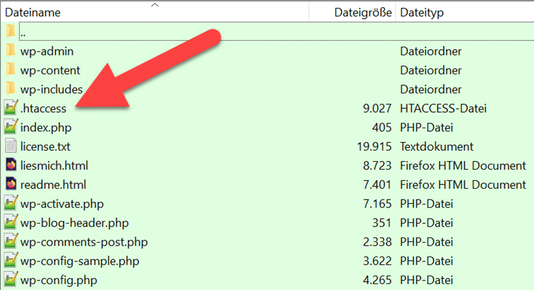This screenshot has height=290, width=534.
Task: Click the wp-activate.php file icon
Action: tap(10, 203)
